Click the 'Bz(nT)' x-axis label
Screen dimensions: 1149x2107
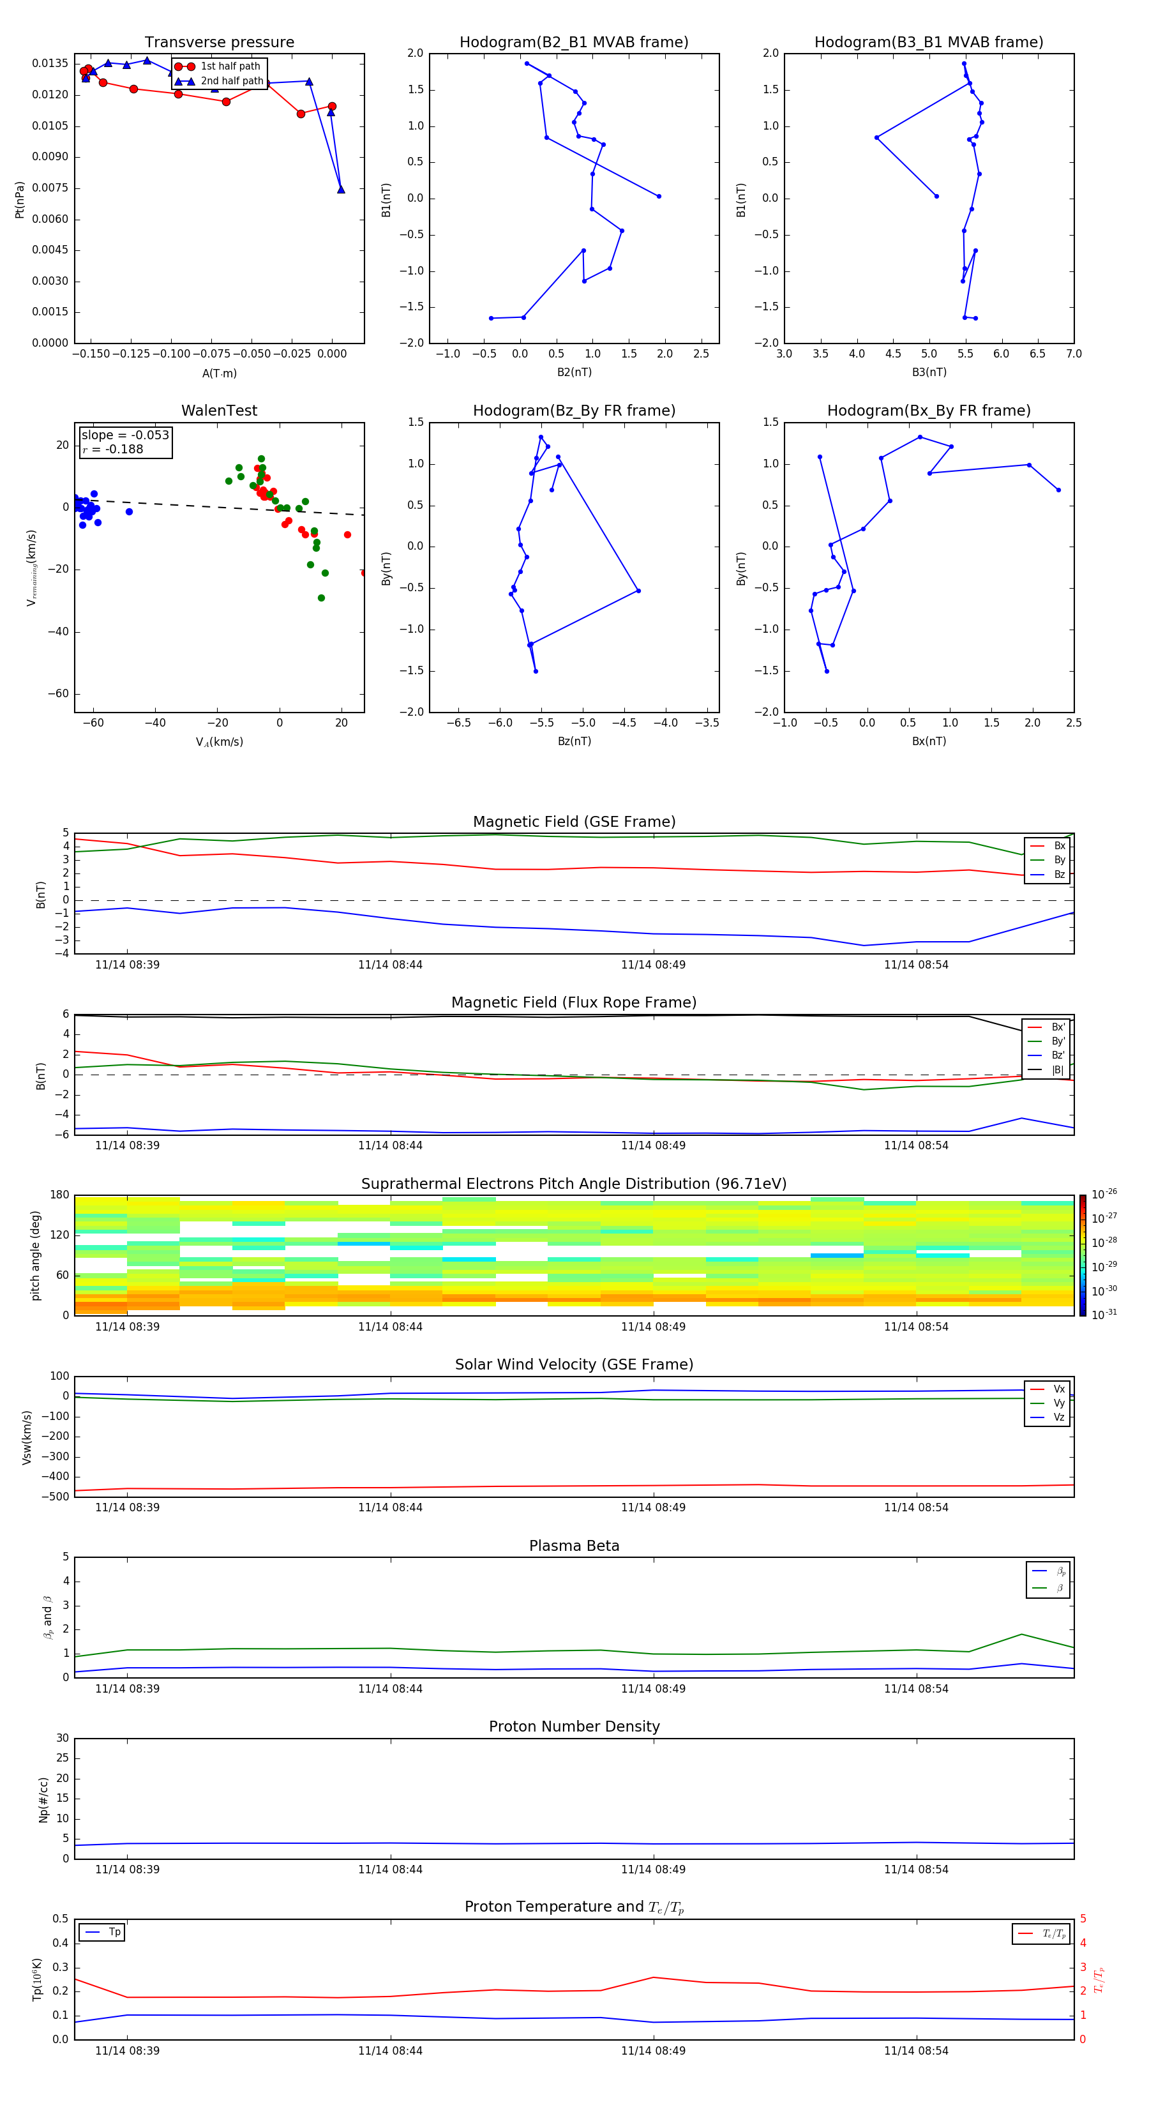pos(574,741)
